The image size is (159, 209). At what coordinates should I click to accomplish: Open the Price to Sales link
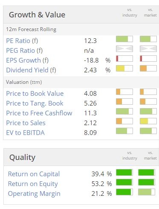coord(26,123)
